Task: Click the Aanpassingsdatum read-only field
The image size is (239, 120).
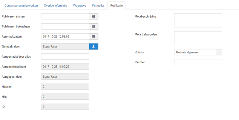Action: click(65, 67)
